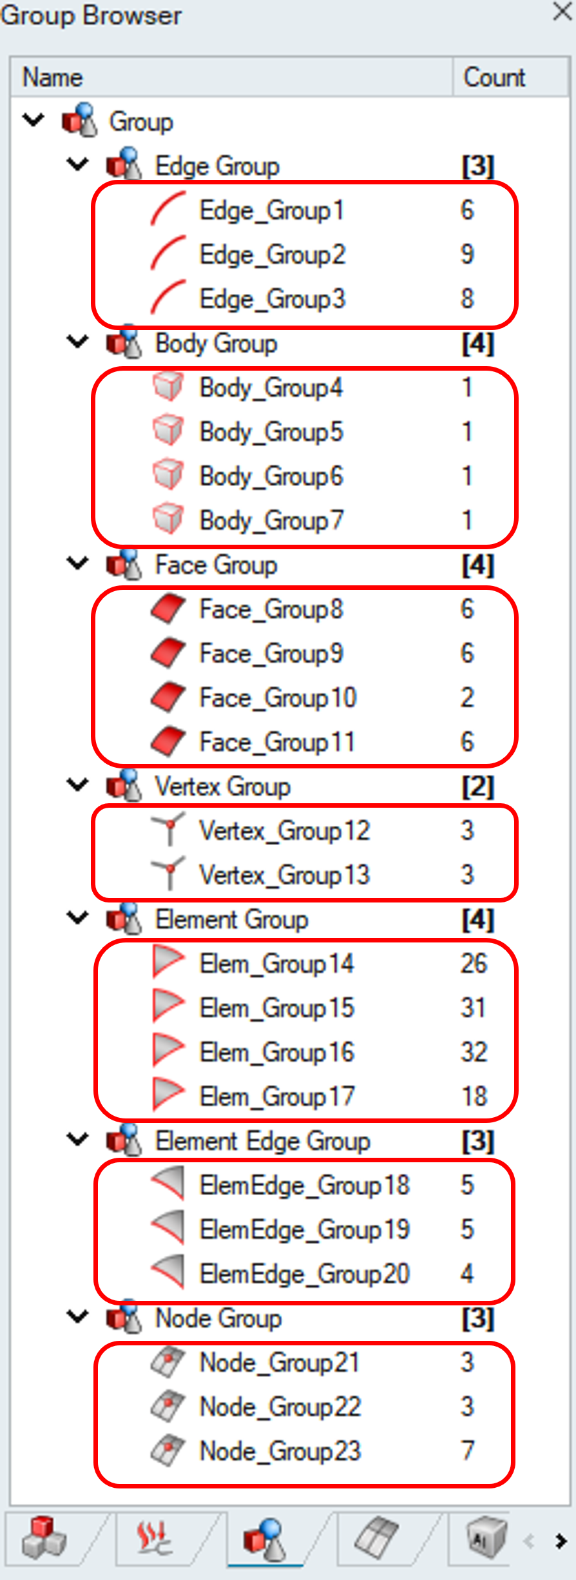Click the Vertex_Group12 vertex icon
The width and height of the screenshot is (576, 1580).
coord(168,830)
